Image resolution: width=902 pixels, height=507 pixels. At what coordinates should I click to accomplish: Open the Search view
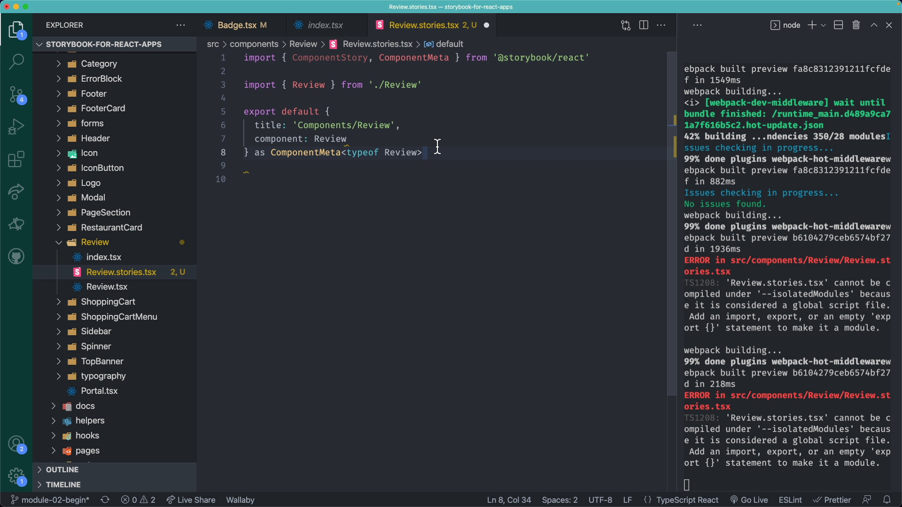[x=17, y=61]
